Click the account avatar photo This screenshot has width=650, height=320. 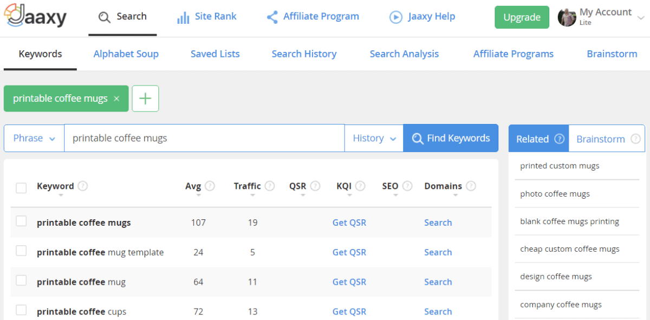coord(567,17)
